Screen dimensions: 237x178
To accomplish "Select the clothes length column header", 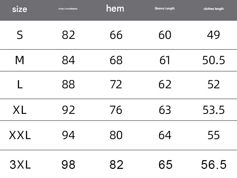I will (x=214, y=9).
